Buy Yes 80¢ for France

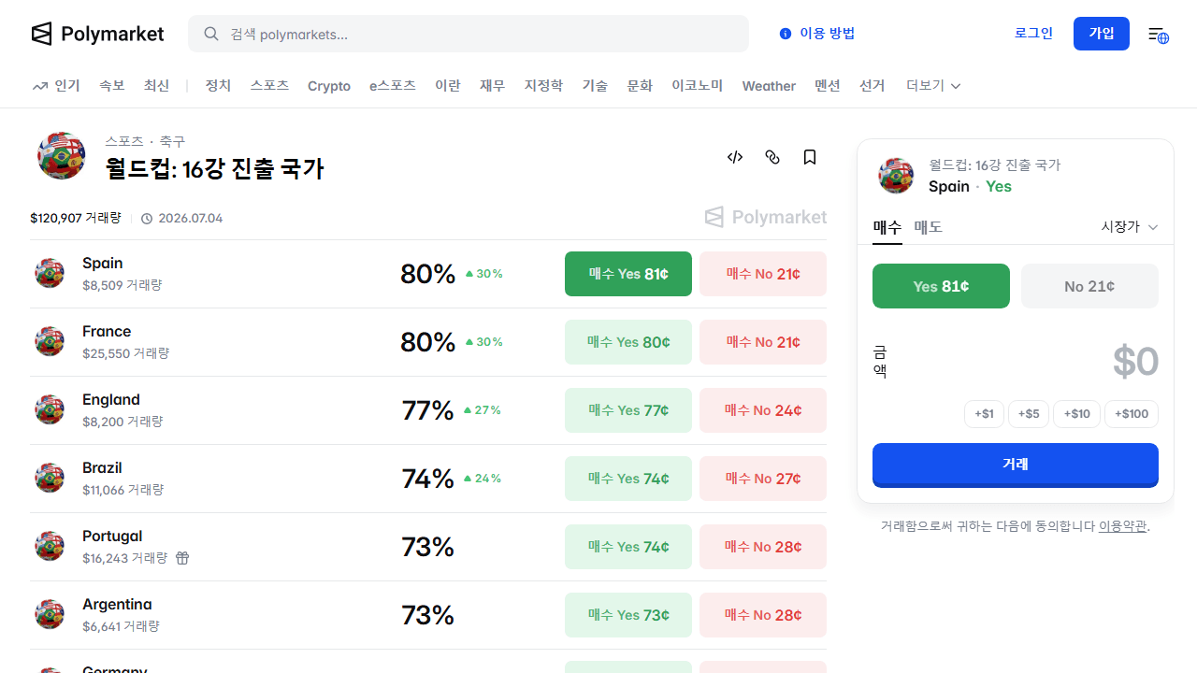628,342
